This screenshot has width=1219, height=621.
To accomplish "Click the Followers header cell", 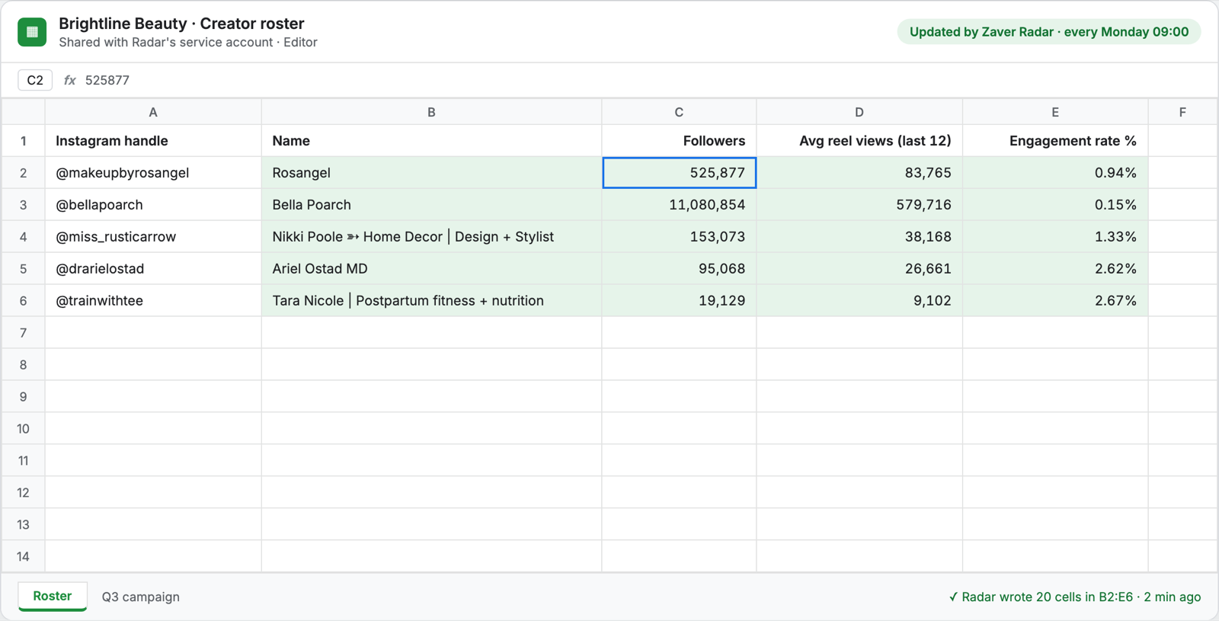I will (x=679, y=141).
